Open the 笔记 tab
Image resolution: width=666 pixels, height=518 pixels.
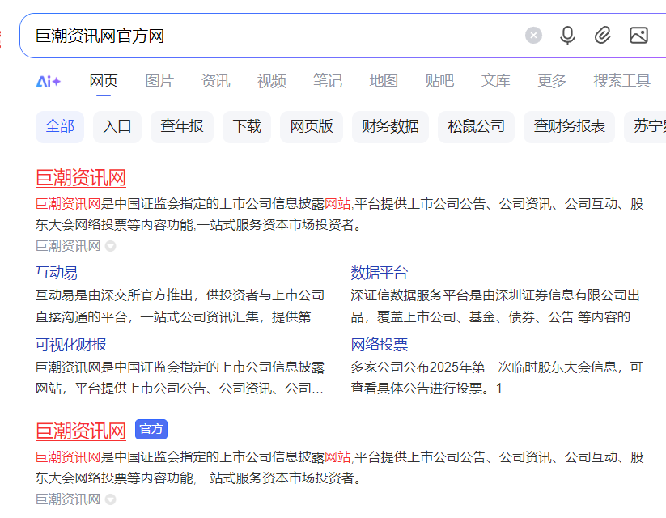pyautogui.click(x=328, y=81)
